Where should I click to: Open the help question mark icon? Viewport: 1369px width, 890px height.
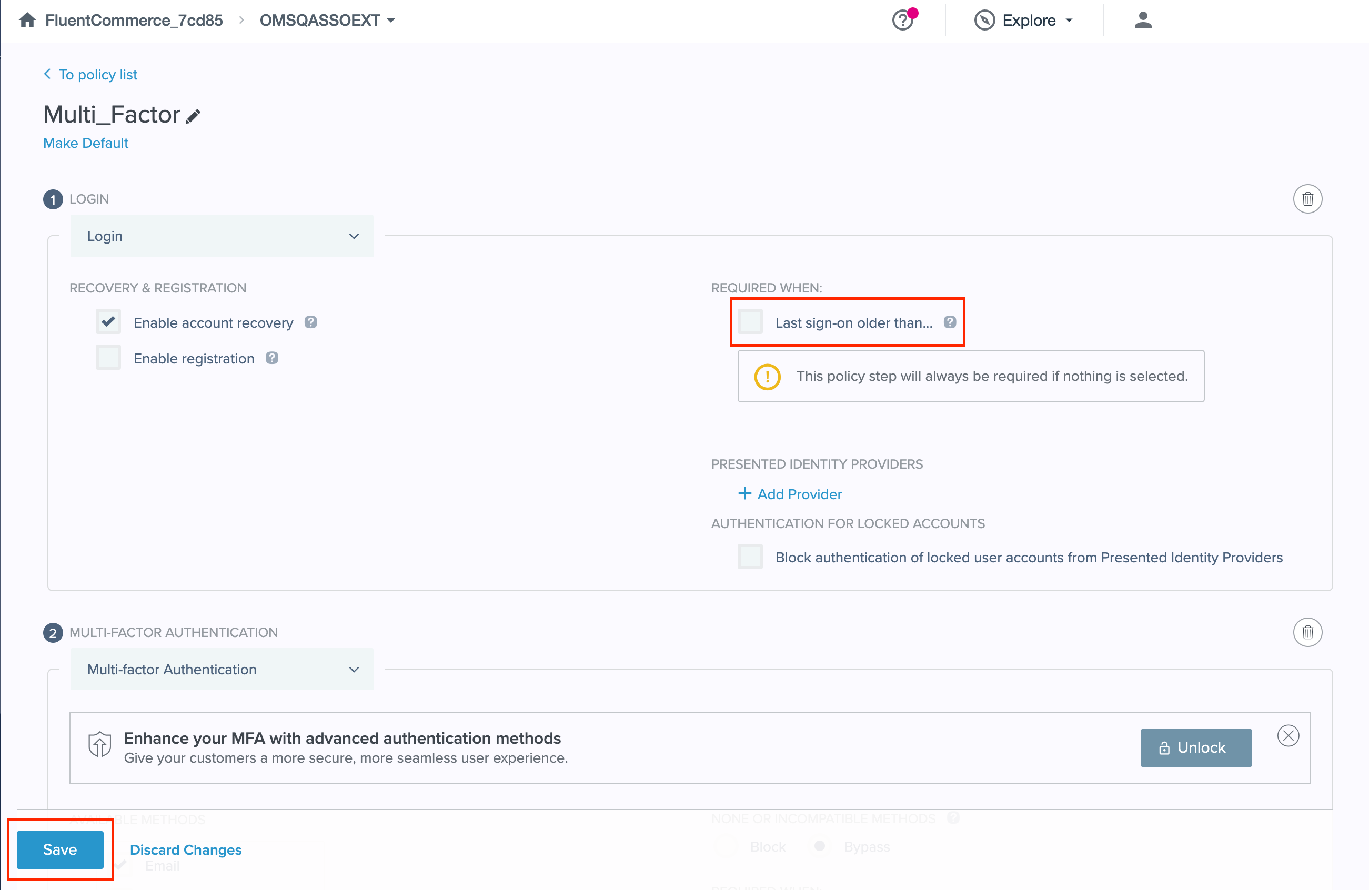pyautogui.click(x=902, y=21)
